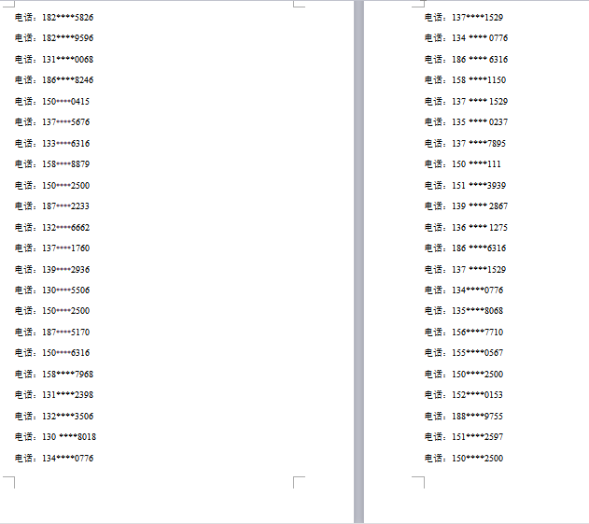Select entry 130****5506
Viewport: 589px width, 524px height.
tap(52, 290)
